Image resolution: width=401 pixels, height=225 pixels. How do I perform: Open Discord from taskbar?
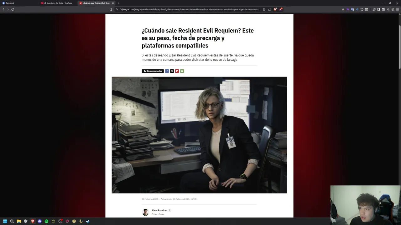tap(39, 221)
